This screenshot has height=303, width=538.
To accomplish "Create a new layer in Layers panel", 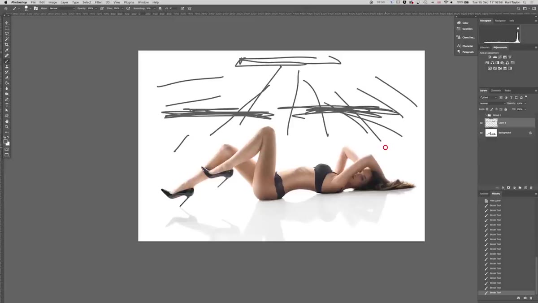I will click(525, 188).
